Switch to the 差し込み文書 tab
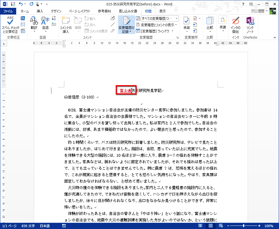 [x=128, y=11]
